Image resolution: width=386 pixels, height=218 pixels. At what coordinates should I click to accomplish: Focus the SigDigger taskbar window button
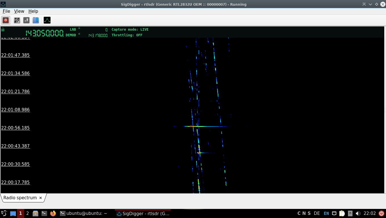pyautogui.click(x=143, y=213)
